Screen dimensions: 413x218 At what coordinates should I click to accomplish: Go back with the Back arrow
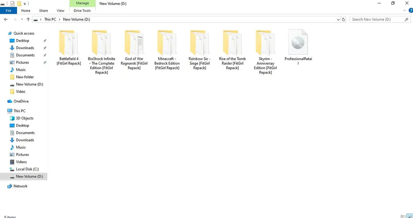click(x=6, y=20)
